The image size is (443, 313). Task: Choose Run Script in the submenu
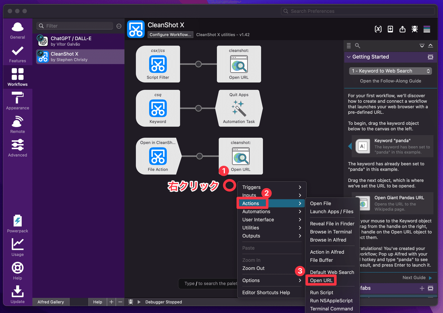tap(322, 292)
